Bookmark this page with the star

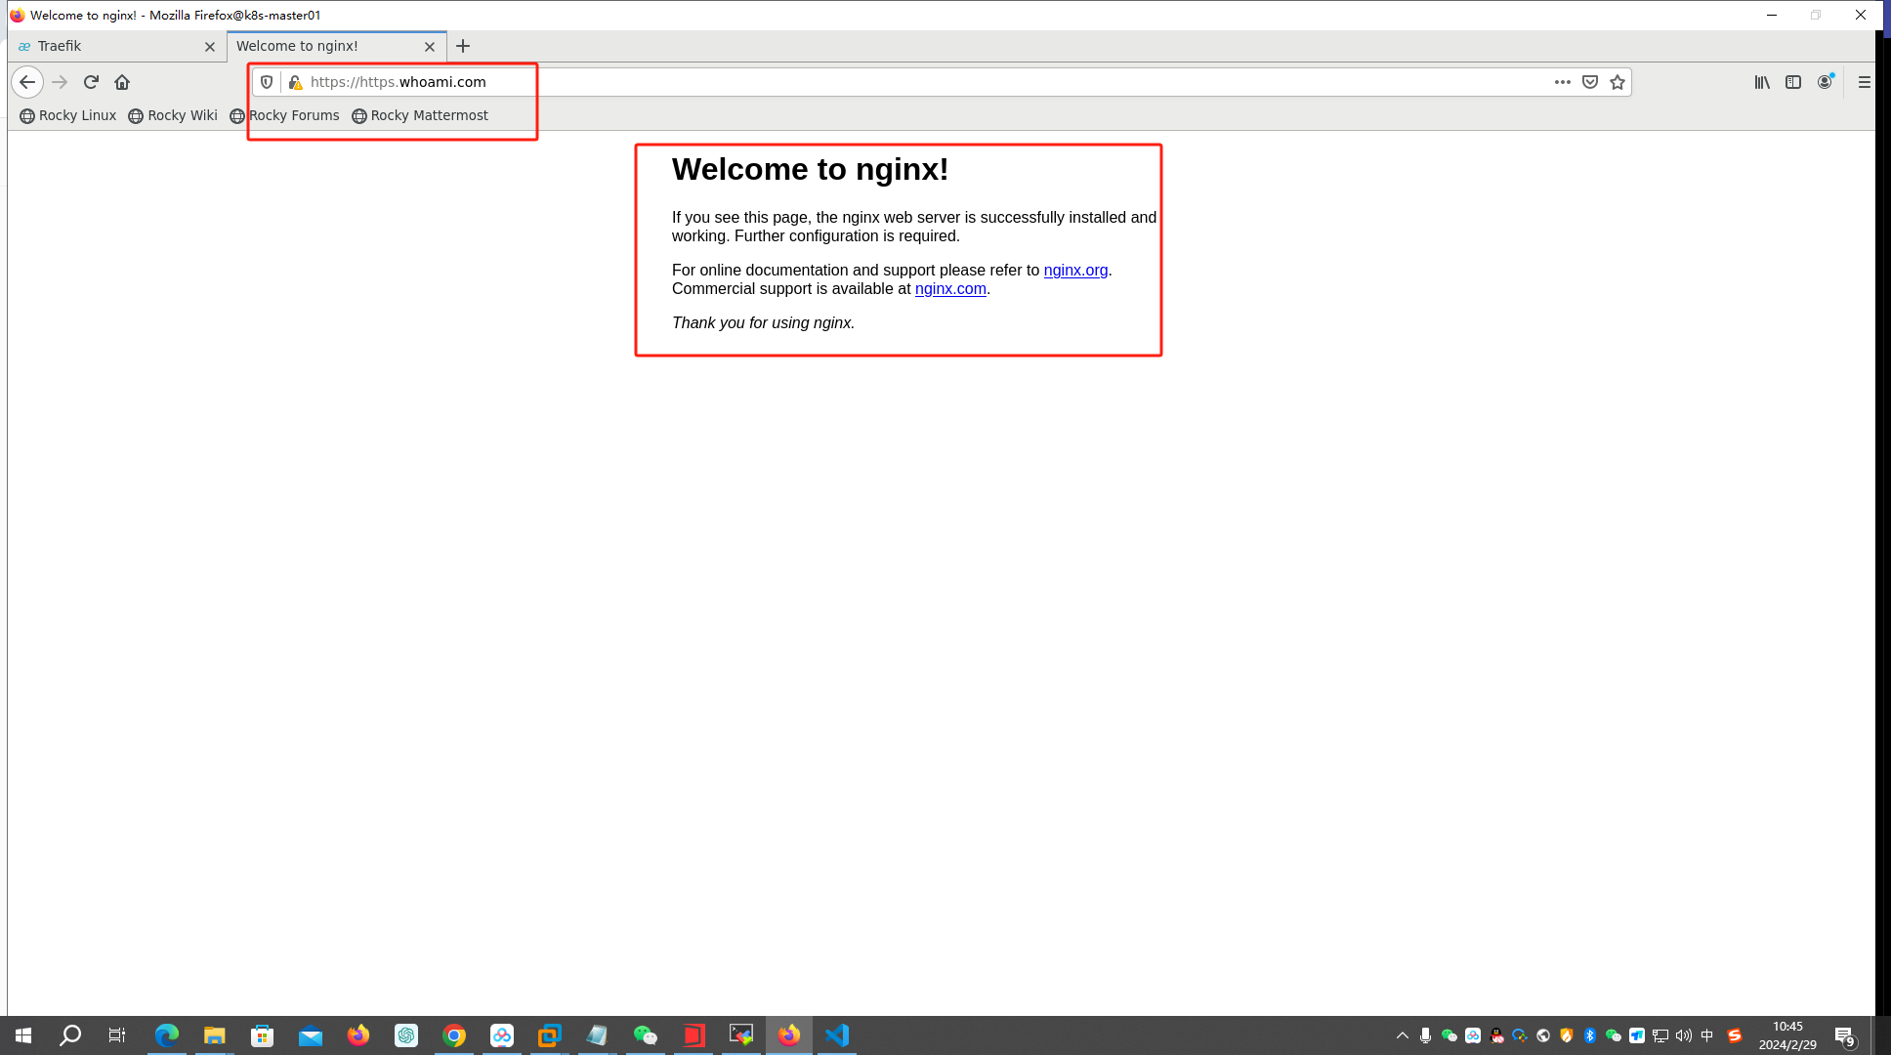(x=1618, y=82)
